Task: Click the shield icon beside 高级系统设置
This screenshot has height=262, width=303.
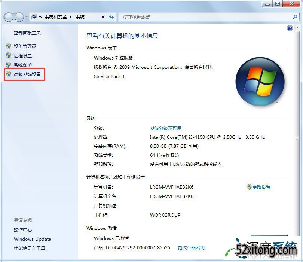Action: click(8, 74)
